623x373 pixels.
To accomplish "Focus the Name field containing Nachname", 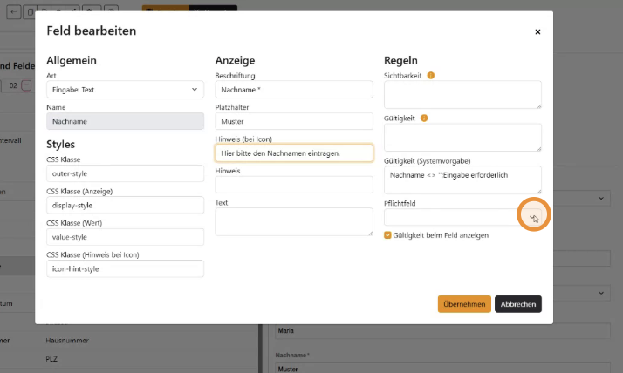I will (125, 121).
